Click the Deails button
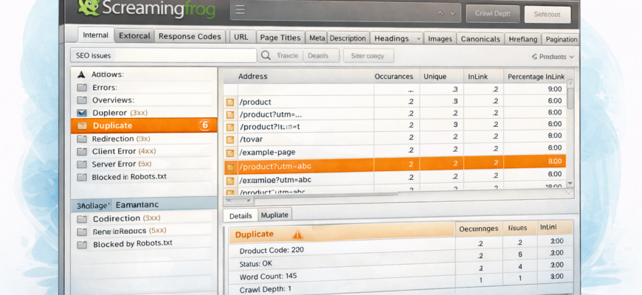The image size is (642, 295). click(321, 55)
